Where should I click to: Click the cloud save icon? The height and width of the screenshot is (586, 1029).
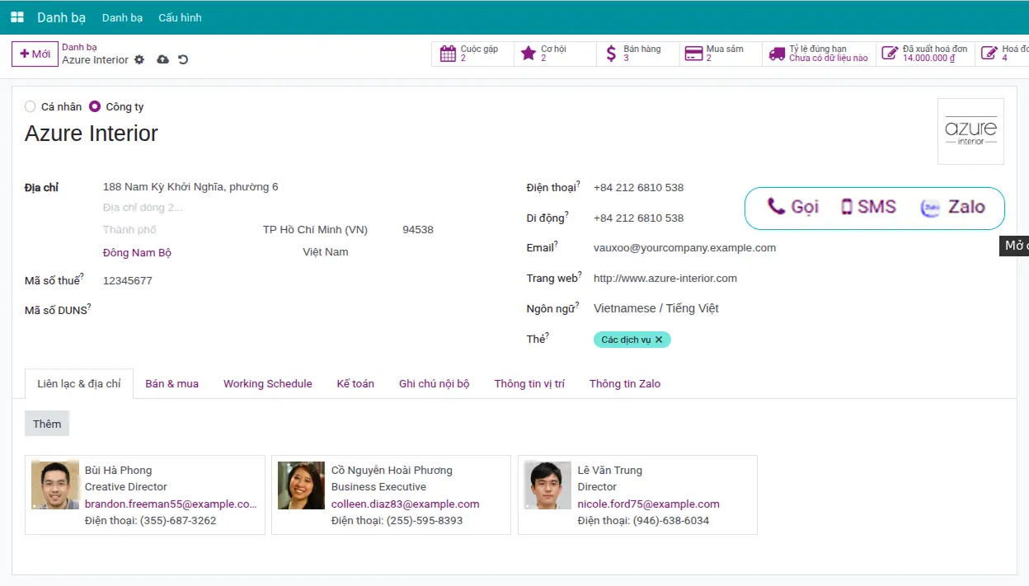click(162, 60)
